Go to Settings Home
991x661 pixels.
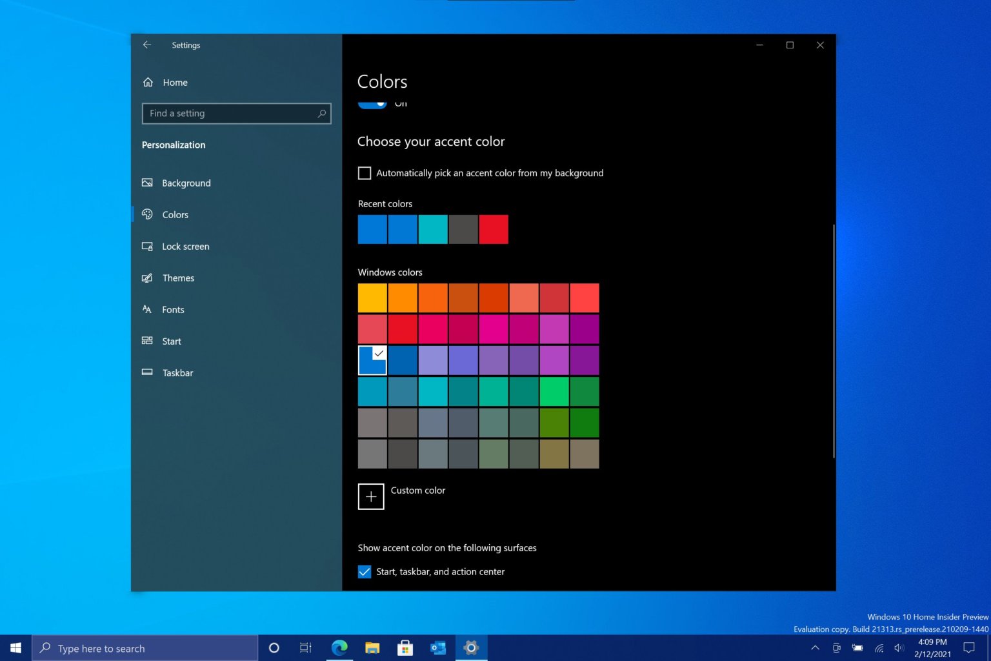coord(174,82)
